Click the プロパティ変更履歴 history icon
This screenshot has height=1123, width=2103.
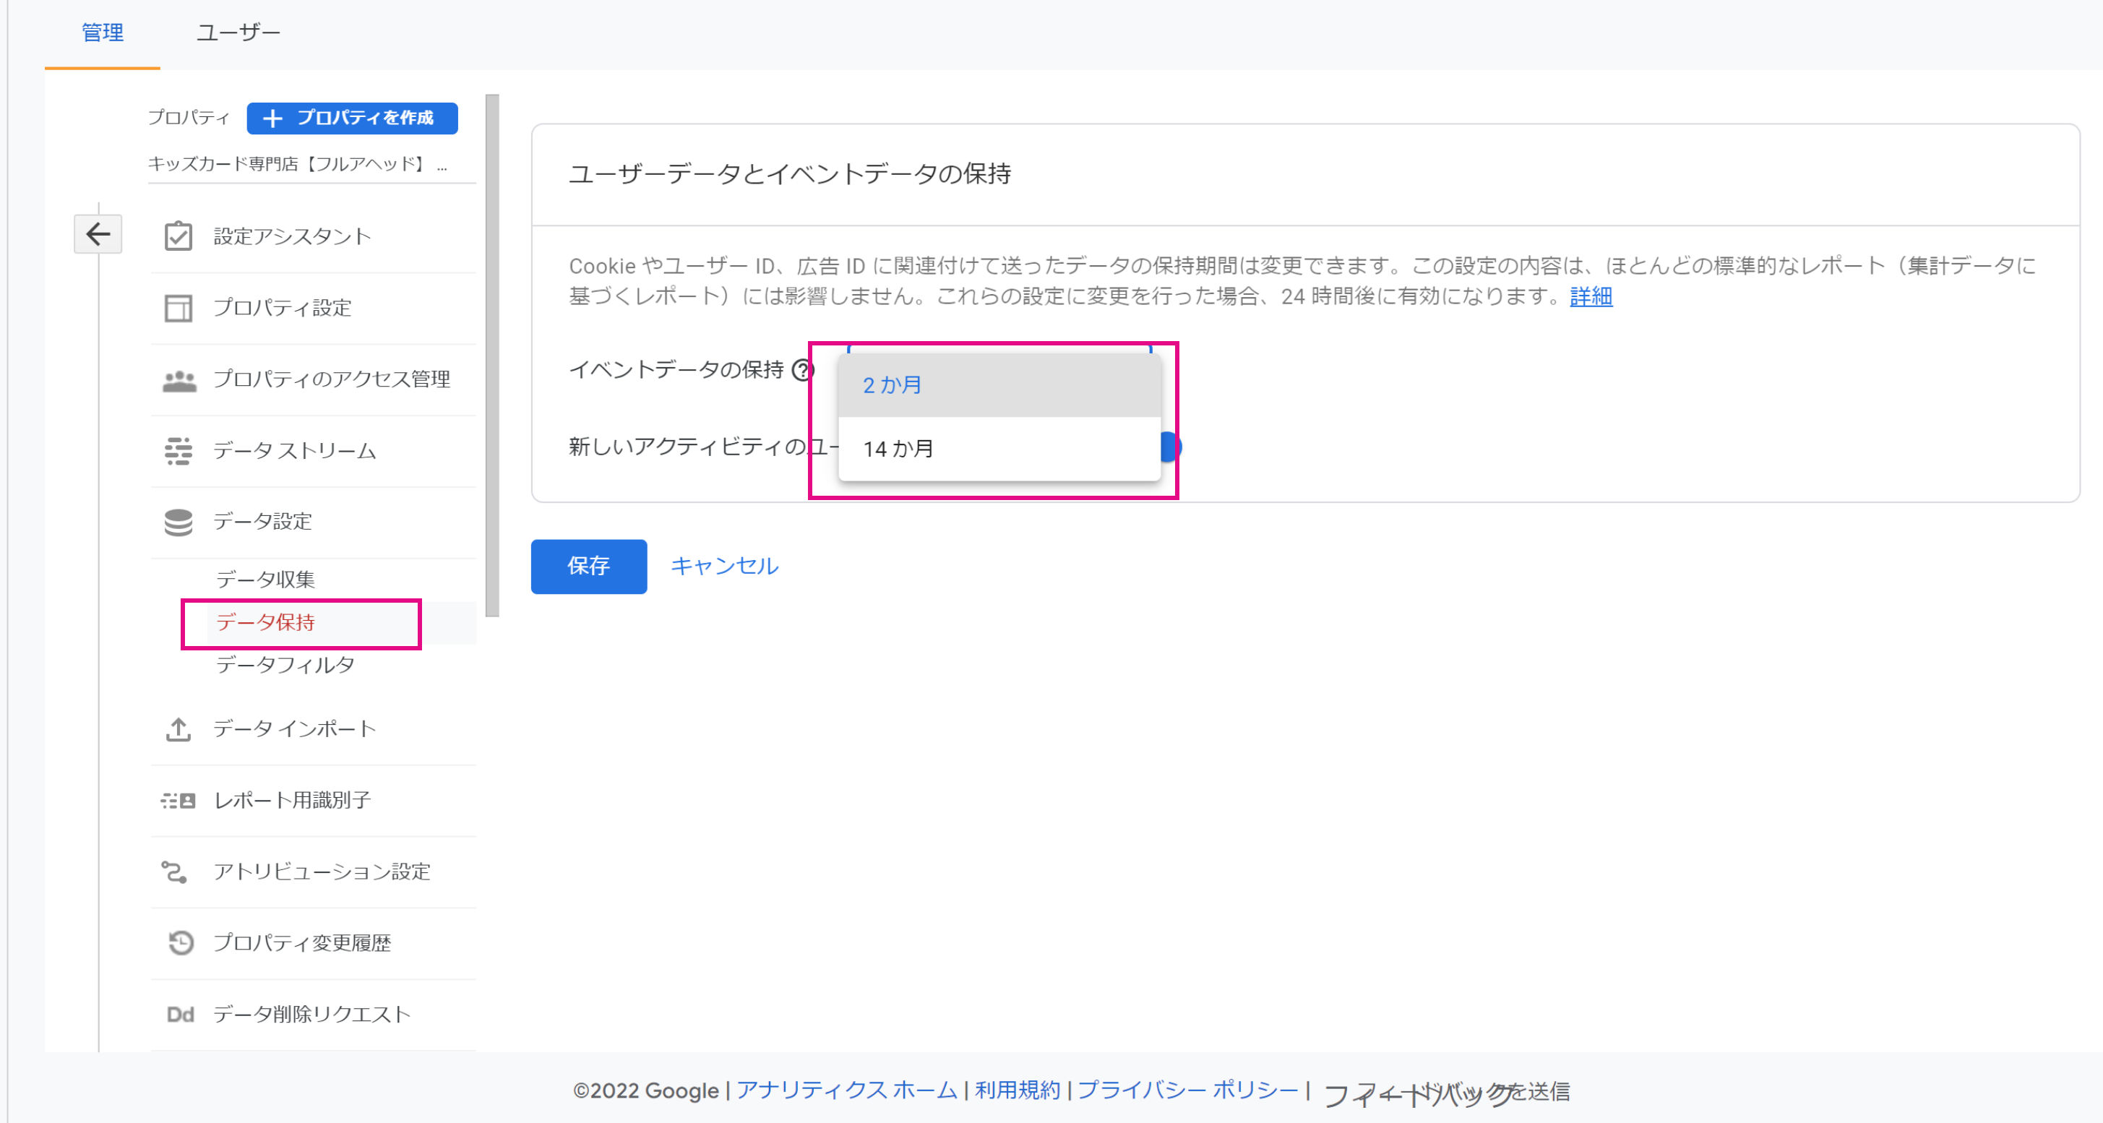(180, 942)
